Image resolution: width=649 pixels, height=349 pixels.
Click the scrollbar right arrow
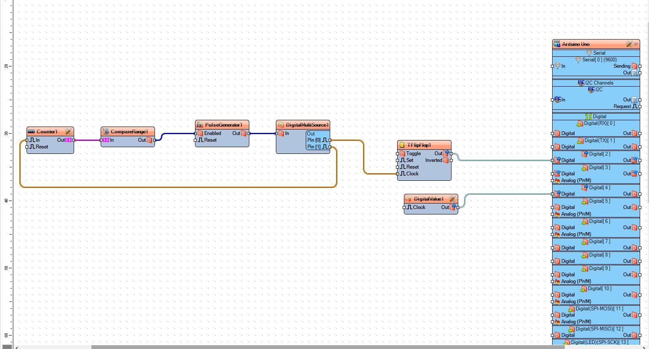(645, 347)
